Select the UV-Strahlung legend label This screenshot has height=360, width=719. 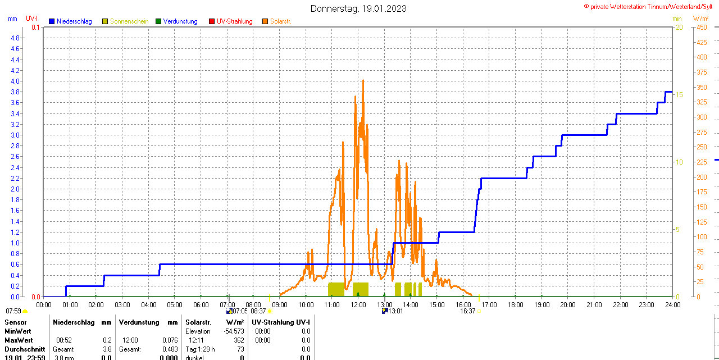point(234,21)
